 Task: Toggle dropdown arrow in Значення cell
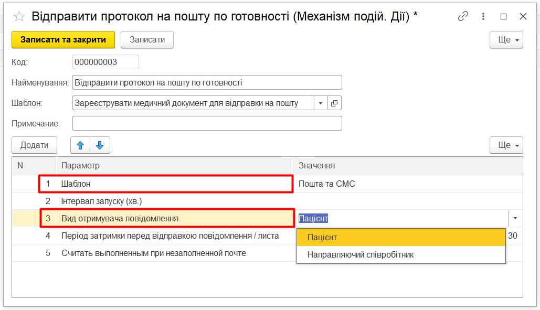tap(515, 218)
